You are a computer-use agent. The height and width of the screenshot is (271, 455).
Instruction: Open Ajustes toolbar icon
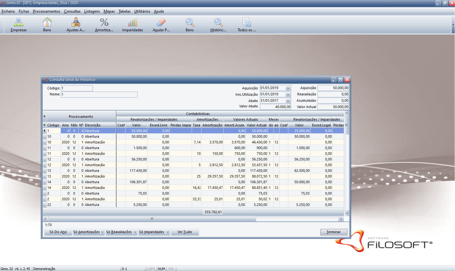click(x=75, y=23)
